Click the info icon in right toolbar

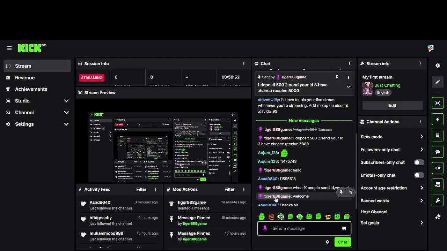coord(438,66)
